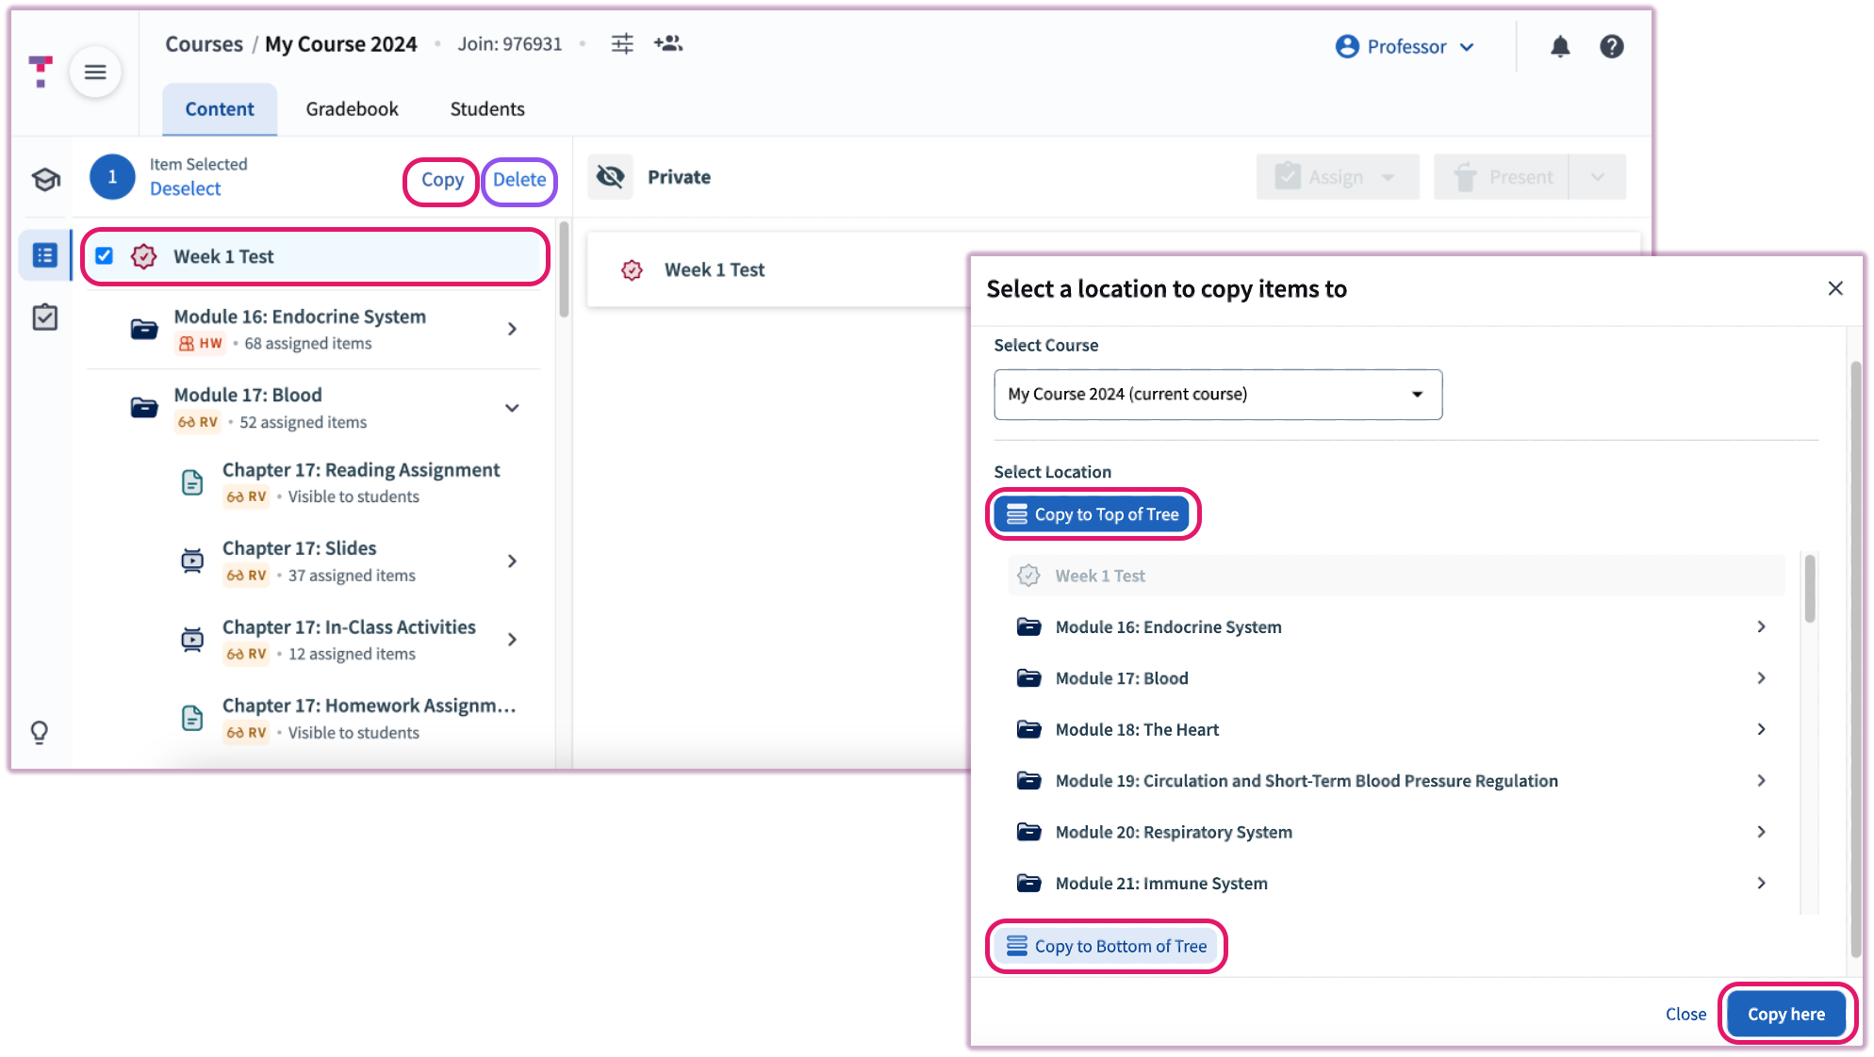
Task: Click the course settings sliders icon
Action: (x=622, y=43)
